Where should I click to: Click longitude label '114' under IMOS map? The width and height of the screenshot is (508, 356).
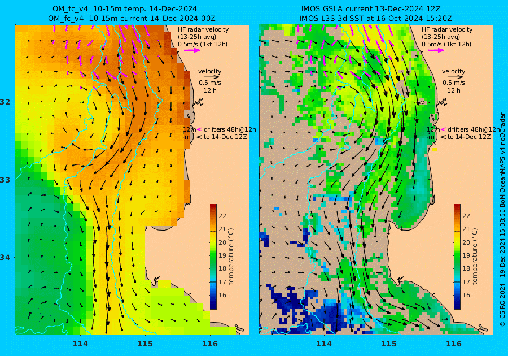323,344
